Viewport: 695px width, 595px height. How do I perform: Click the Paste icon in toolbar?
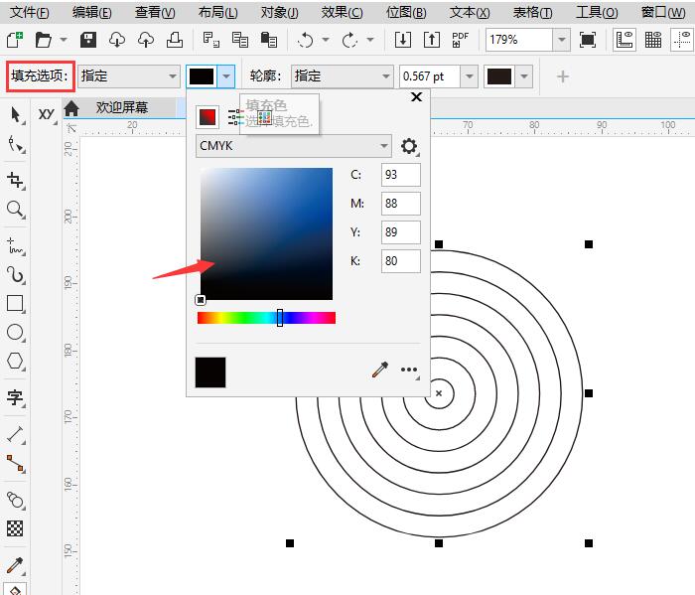(x=269, y=40)
